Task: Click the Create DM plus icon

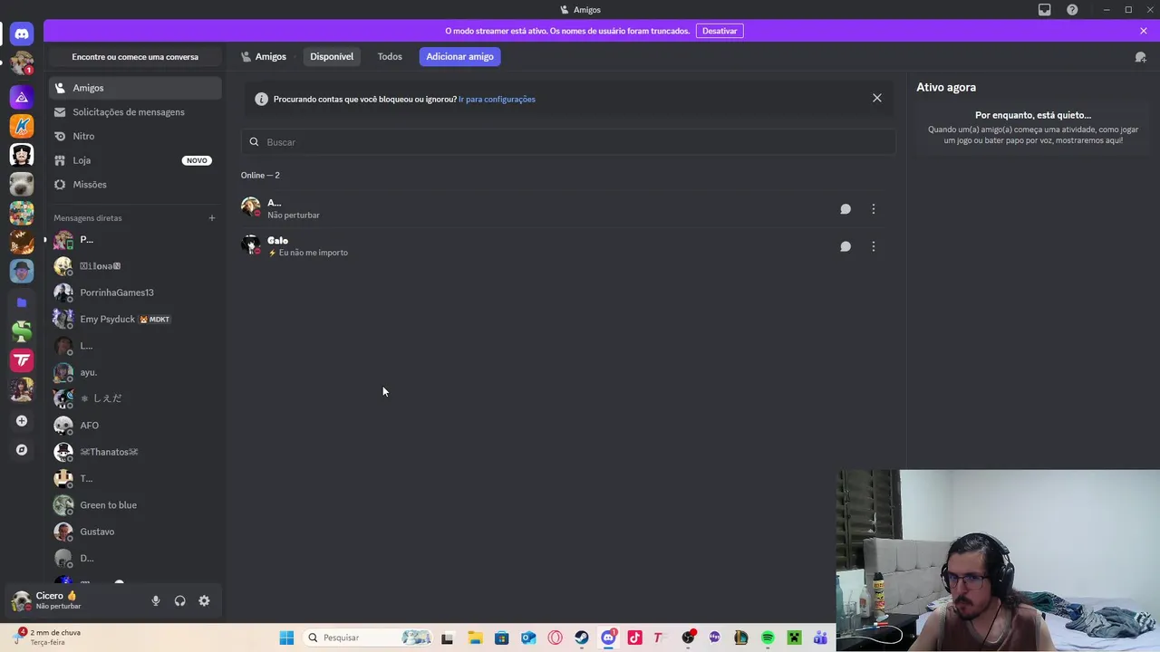Action: (212, 217)
